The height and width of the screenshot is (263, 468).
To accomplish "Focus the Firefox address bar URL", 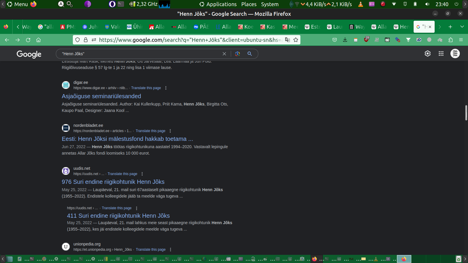I will 190,40.
